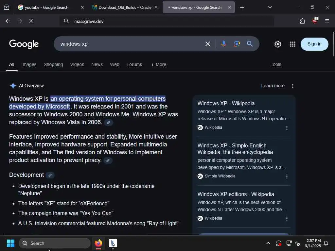Click the taskbar Search box
This screenshot has height=251, width=335.
click(55, 243)
